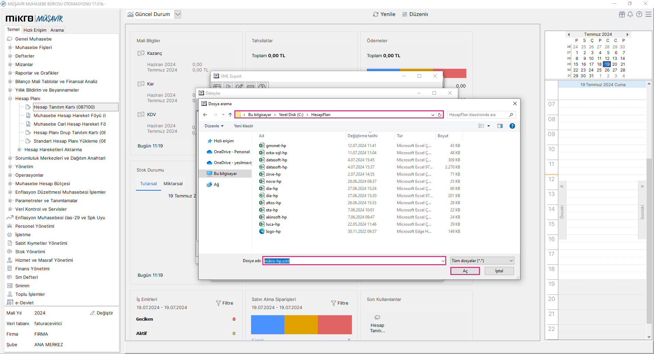Open notifications bell icon

[x=630, y=14]
